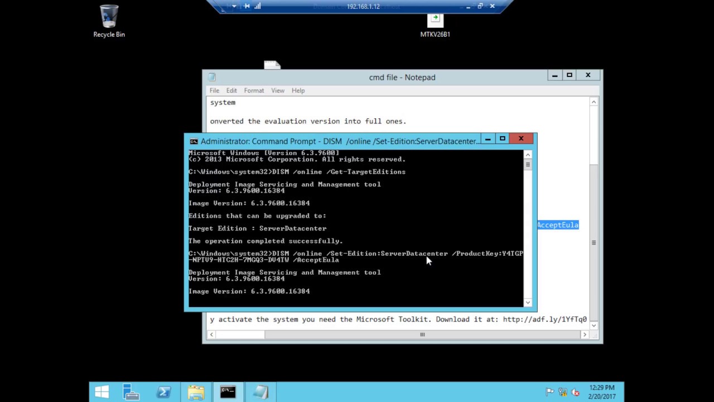The width and height of the screenshot is (714, 402).
Task: Click Notepad horizontal scrollbar right arrow
Action: coord(585,334)
